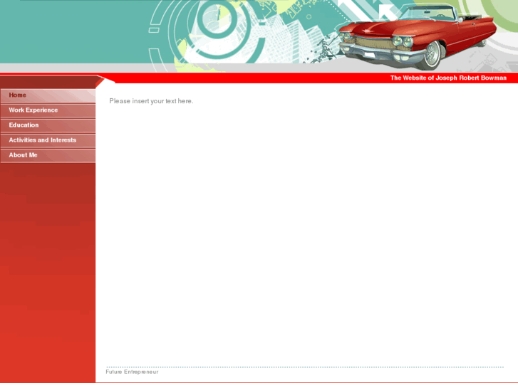The width and height of the screenshot is (518, 388).
Task: Click 'The Website of Joseph Robert Bowman' title
Action: tap(448, 78)
